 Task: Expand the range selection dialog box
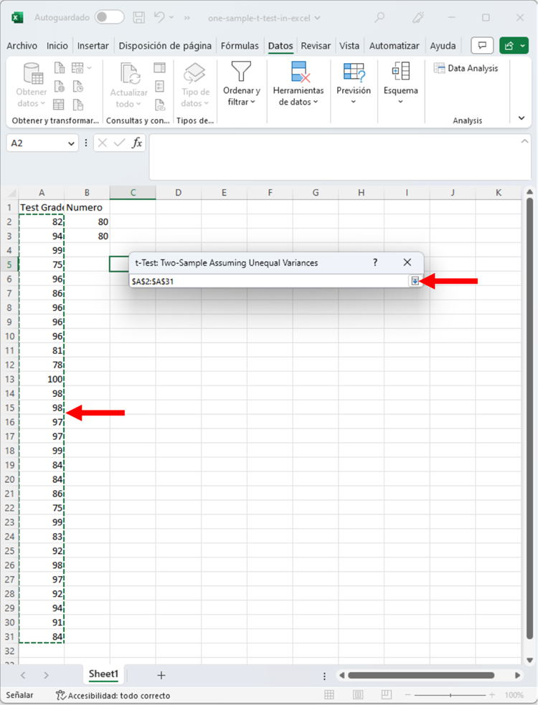[x=415, y=282]
